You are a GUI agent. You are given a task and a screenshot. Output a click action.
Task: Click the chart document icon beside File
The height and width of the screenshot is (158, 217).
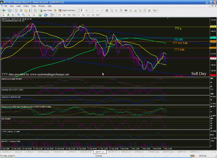tap(2, 6)
